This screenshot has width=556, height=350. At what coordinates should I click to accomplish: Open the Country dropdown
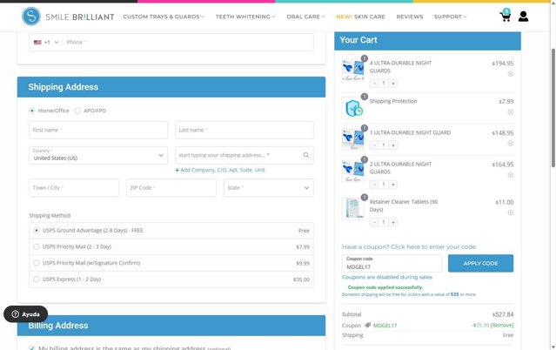[x=98, y=155]
